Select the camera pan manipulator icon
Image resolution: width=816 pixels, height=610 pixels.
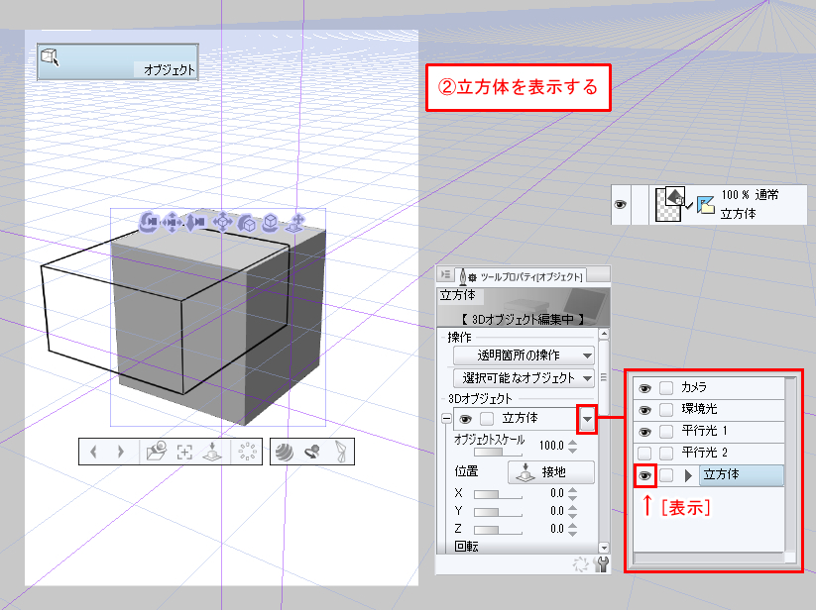click(173, 223)
